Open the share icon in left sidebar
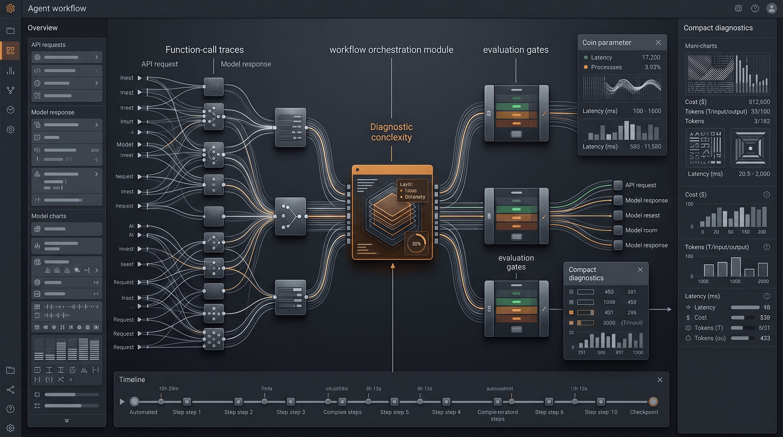783x437 pixels. point(11,390)
